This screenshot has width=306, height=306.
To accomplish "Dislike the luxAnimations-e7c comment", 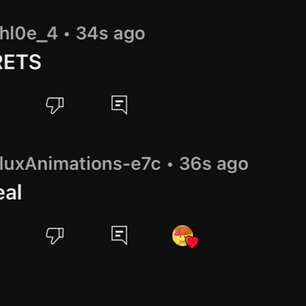I will tap(55, 236).
